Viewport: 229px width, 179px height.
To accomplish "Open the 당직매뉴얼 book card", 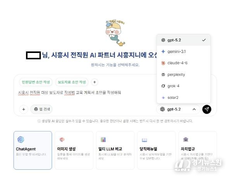I will pyautogui.click(x=156, y=150).
